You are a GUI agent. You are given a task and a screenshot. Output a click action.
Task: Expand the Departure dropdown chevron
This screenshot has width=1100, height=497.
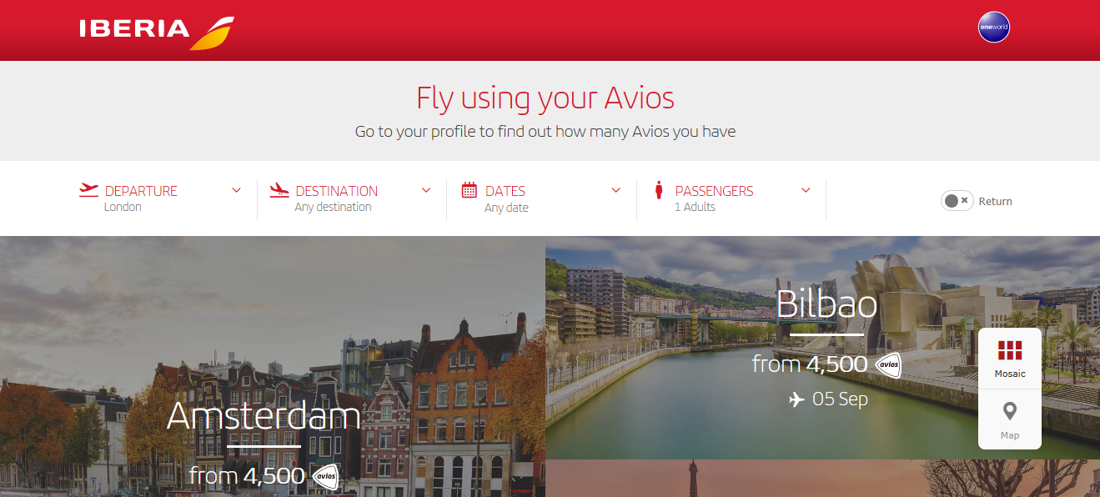[x=236, y=190]
